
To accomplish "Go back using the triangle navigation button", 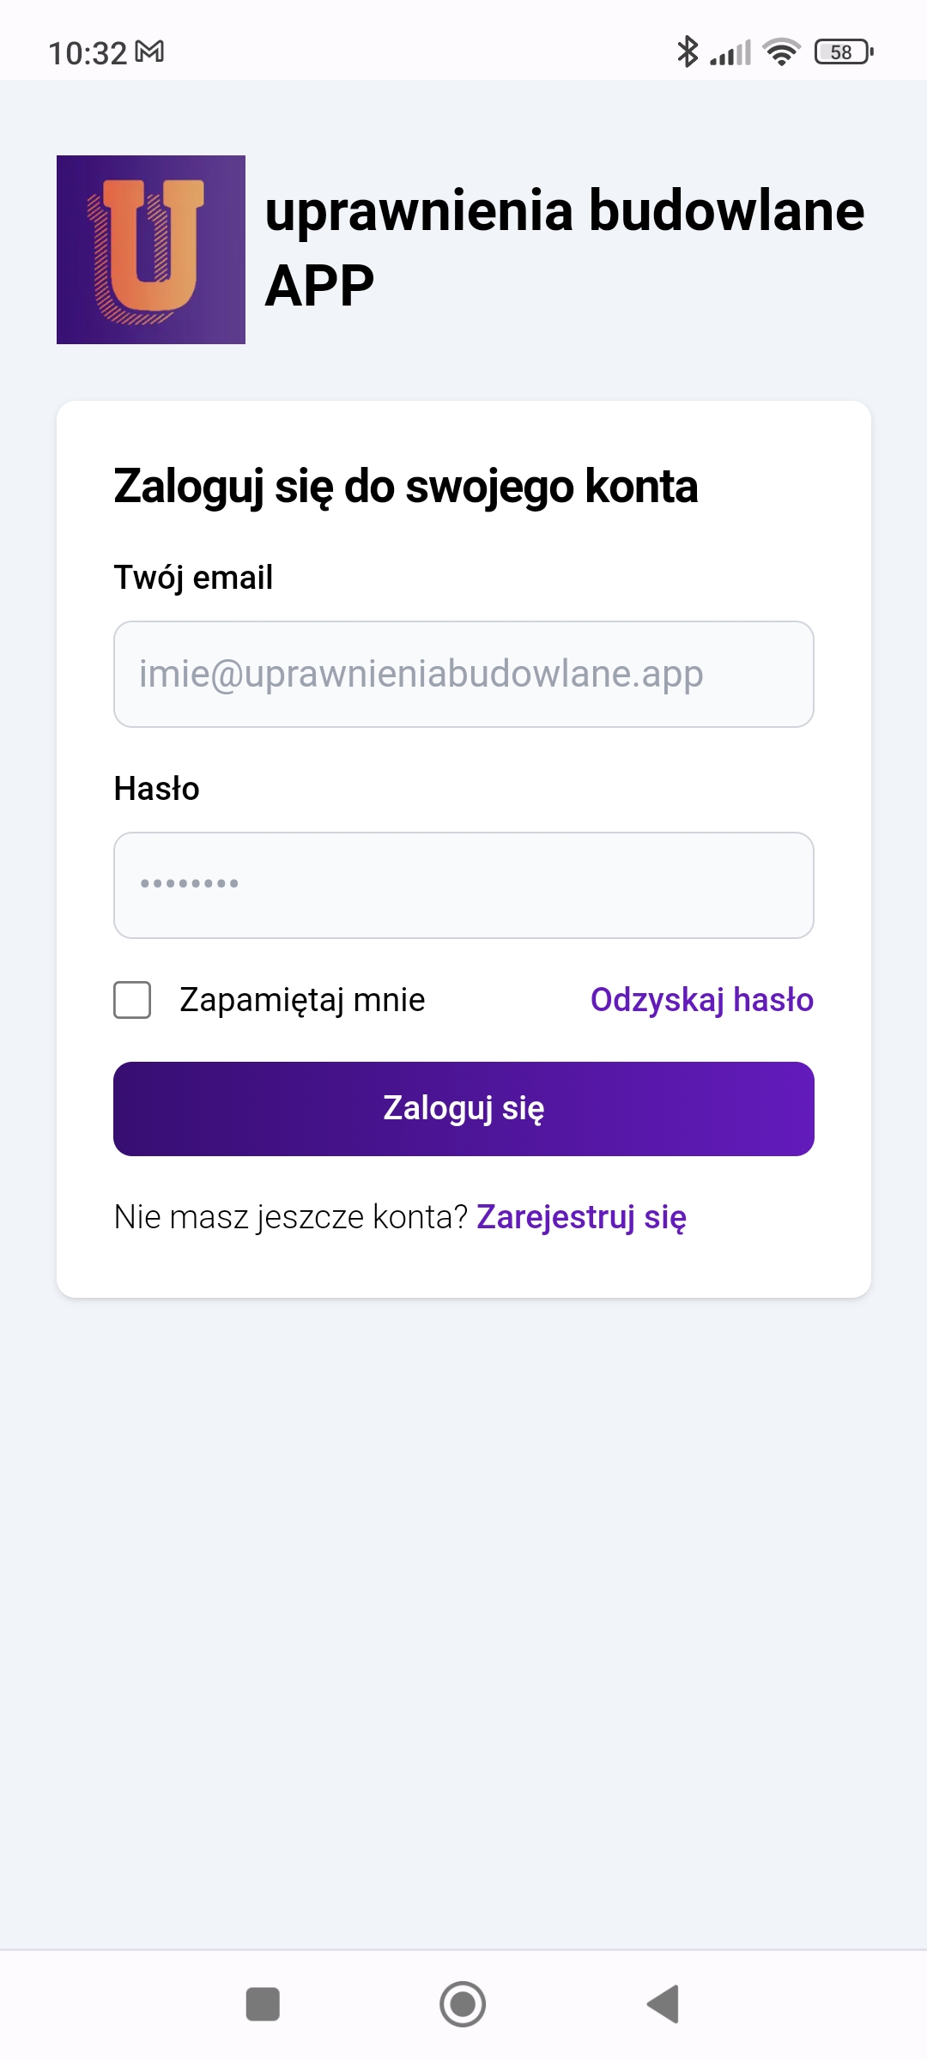I will click(x=663, y=2004).
